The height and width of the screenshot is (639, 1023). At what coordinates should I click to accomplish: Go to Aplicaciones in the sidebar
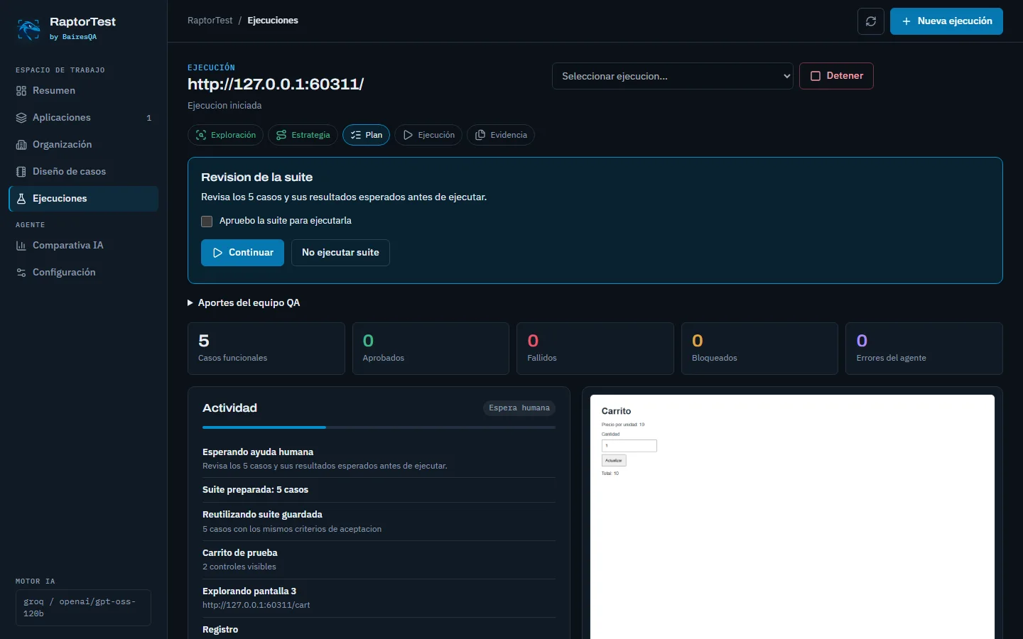(x=84, y=118)
